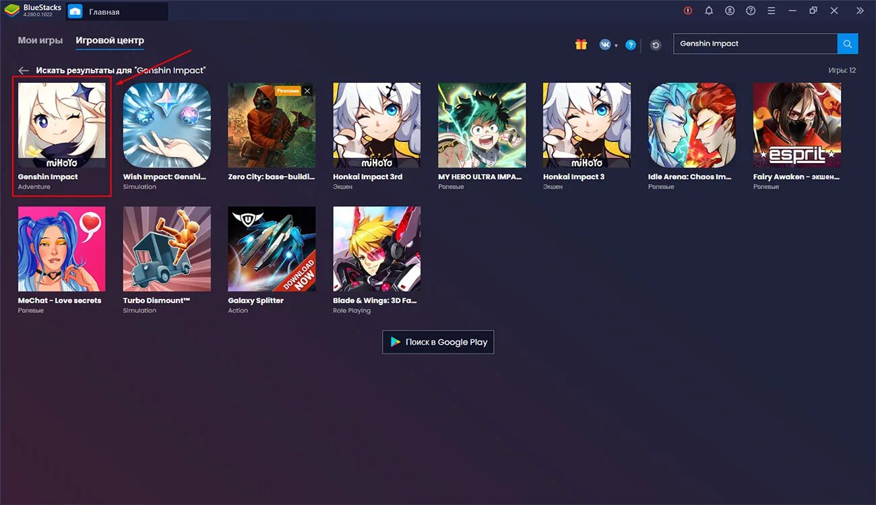The height and width of the screenshot is (505, 876).
Task: Open the blue help question icon
Action: pyautogui.click(x=631, y=45)
